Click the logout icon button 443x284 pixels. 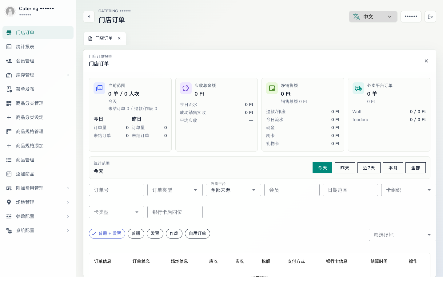430,17
